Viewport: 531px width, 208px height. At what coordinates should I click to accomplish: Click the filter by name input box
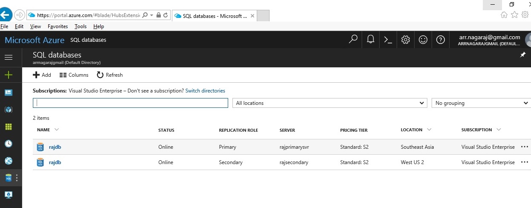pyautogui.click(x=131, y=103)
